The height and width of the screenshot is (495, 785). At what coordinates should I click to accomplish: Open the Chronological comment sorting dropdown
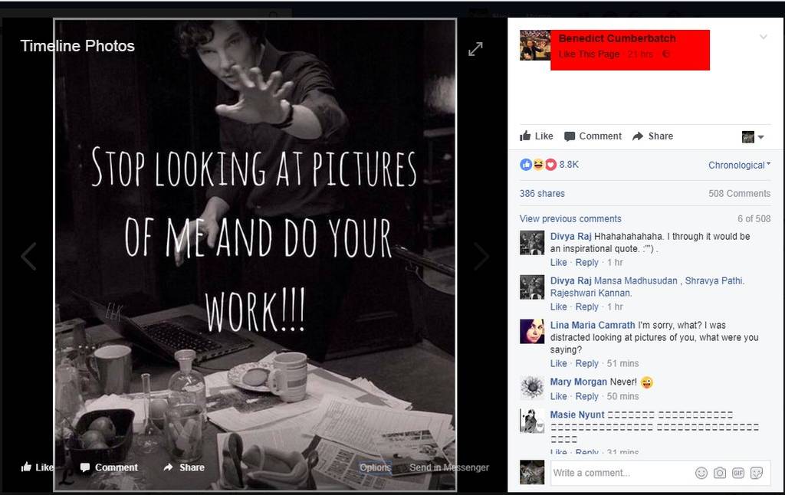739,166
